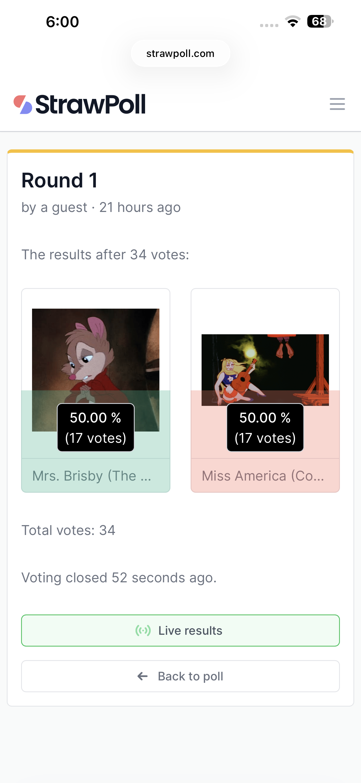Tap Mrs. Brisby 50.00 % votes badge
361x783 pixels.
(x=96, y=427)
